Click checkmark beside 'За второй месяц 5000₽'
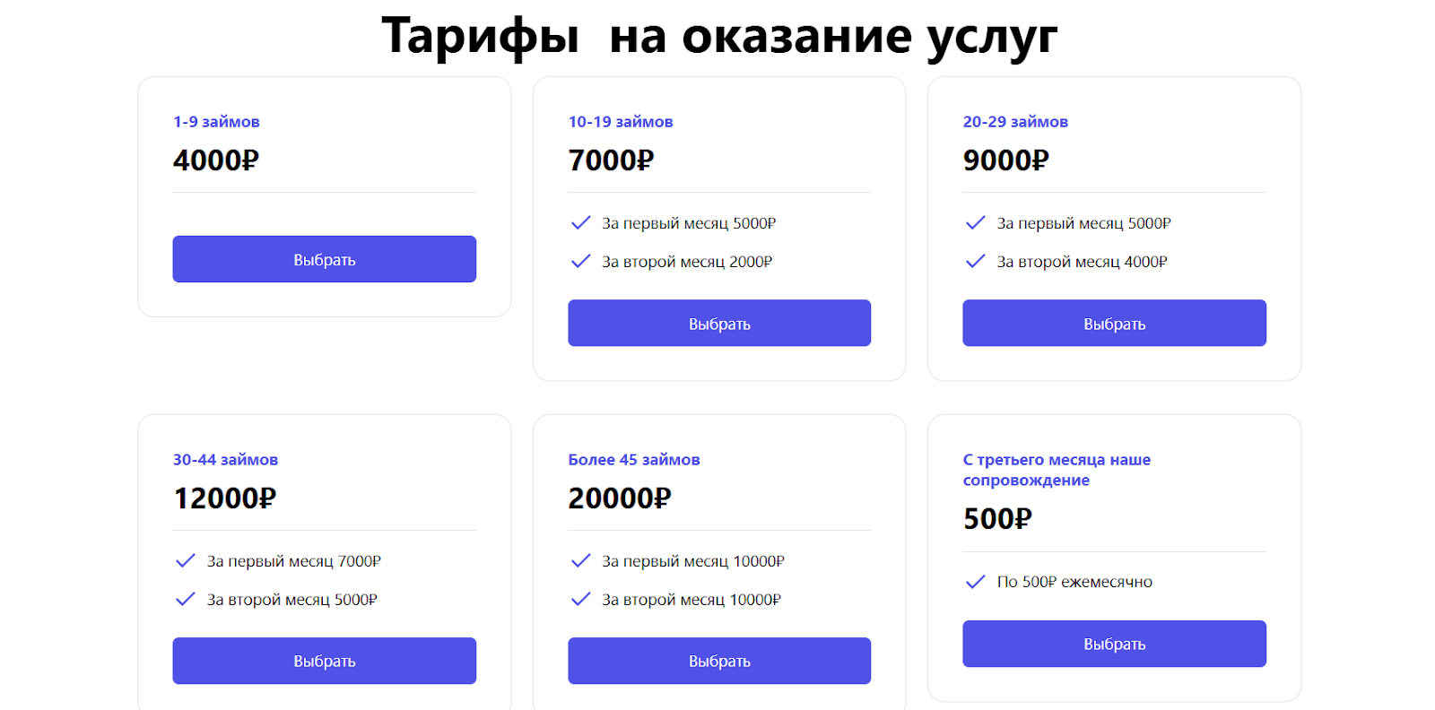The image size is (1435, 710). pyautogui.click(x=186, y=600)
